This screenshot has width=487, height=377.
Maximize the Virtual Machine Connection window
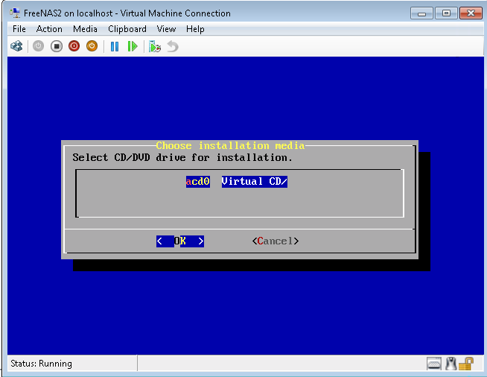tap(446, 13)
